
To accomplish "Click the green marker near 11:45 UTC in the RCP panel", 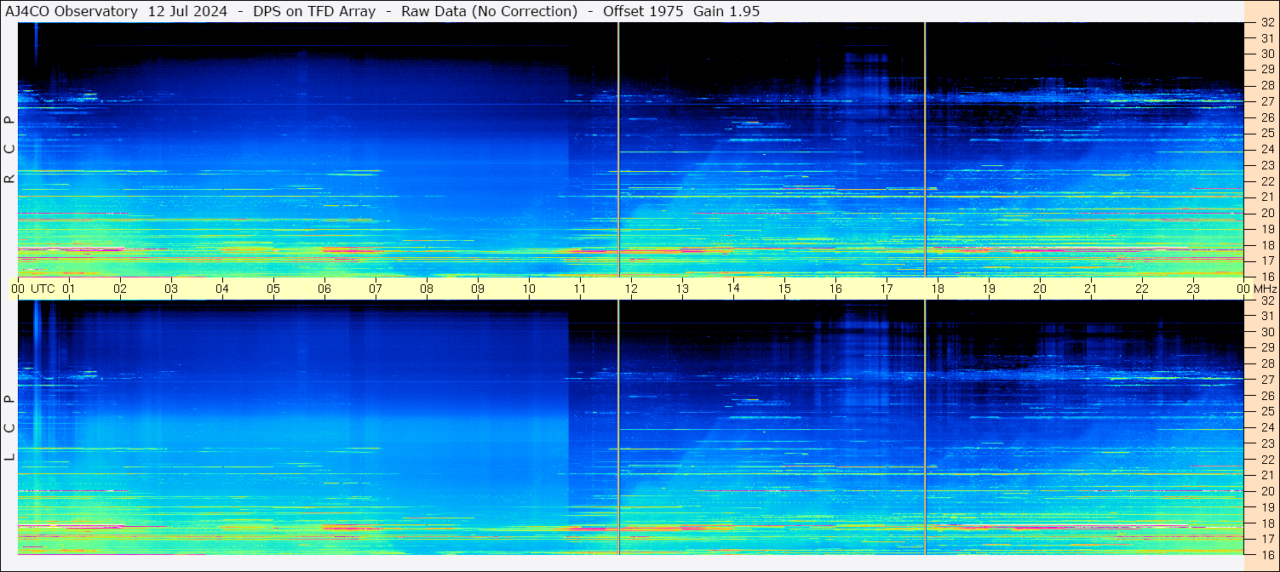I will coord(618,149).
